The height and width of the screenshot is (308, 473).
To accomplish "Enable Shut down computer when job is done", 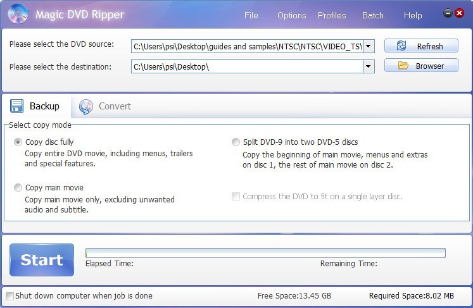I will coord(9,296).
